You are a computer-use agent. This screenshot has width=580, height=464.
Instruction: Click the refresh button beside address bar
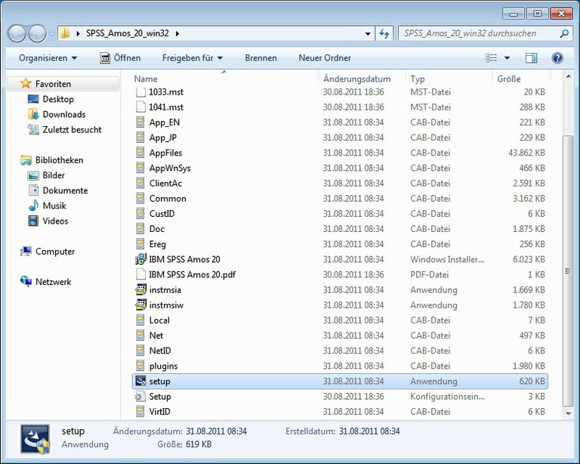[384, 34]
